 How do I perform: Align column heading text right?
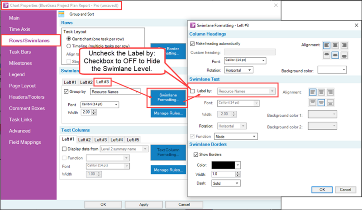(x=344, y=46)
